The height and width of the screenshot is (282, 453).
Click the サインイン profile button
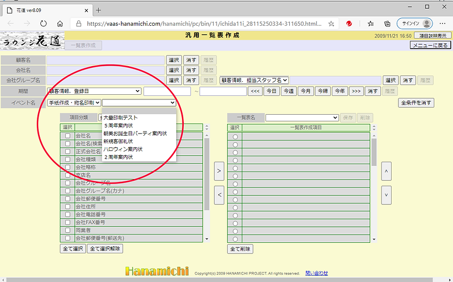pos(414,23)
